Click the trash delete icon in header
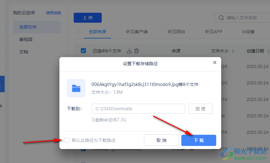Screen dimensions: 270x163 (137, 51)
